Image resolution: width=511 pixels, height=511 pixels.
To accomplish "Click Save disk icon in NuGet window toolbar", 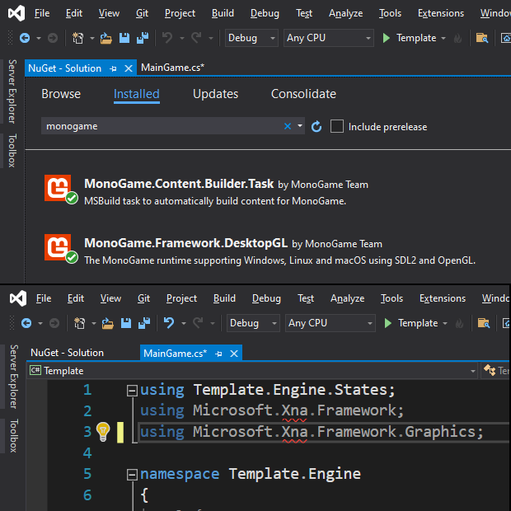I will tap(124, 38).
